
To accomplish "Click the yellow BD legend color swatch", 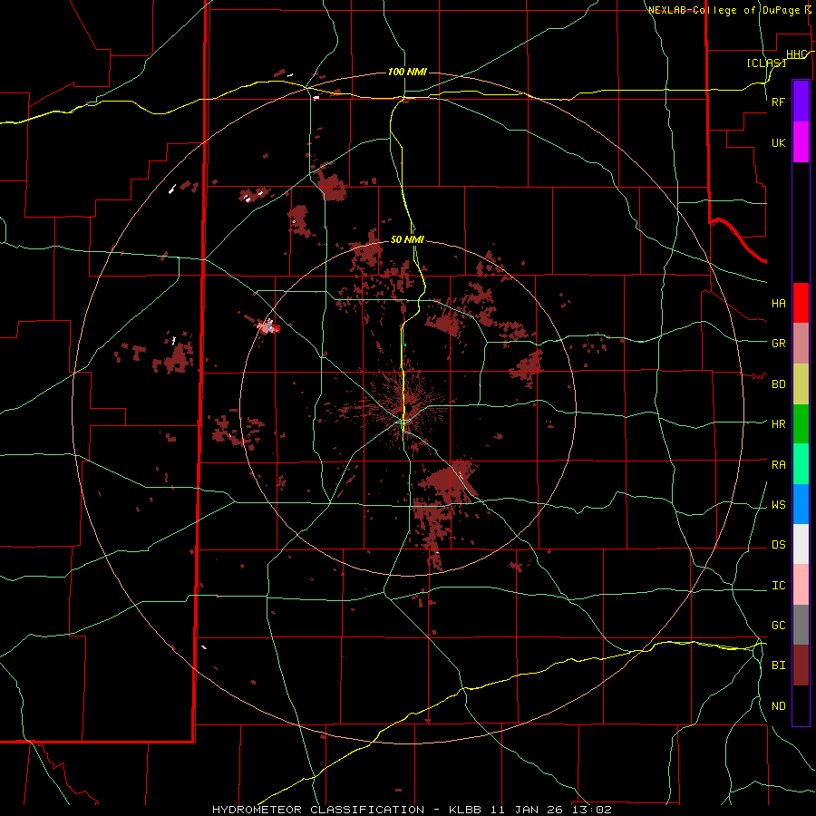I will pyautogui.click(x=801, y=384).
